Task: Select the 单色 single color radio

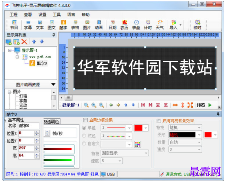Action: (x=84, y=128)
